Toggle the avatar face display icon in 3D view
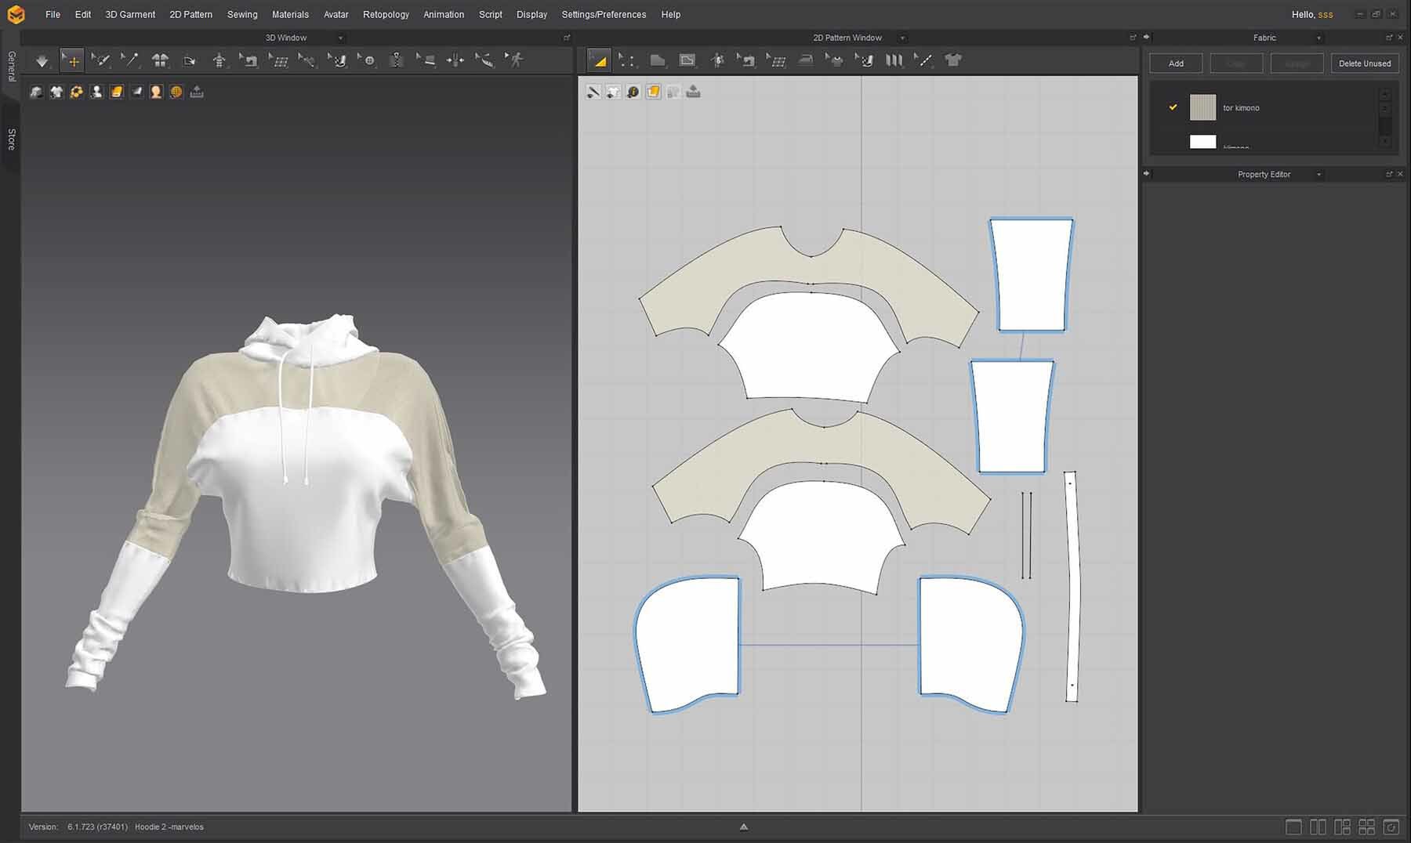The height and width of the screenshot is (843, 1411). pos(156,92)
